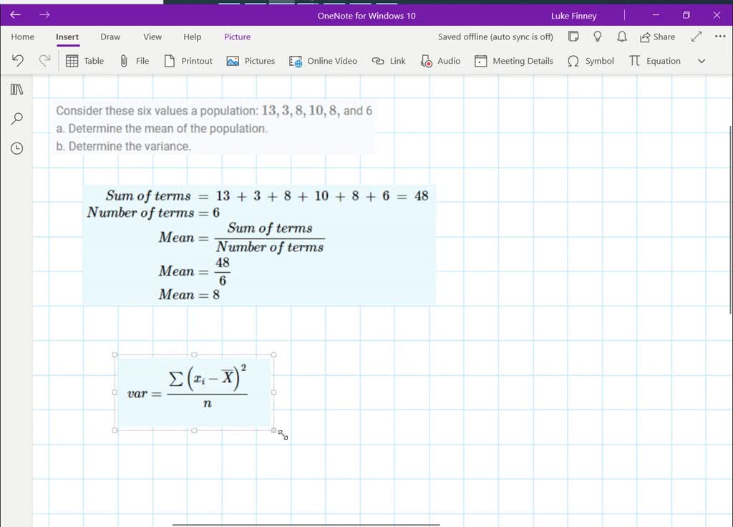
Task: Insert a Symbol
Action: [591, 61]
